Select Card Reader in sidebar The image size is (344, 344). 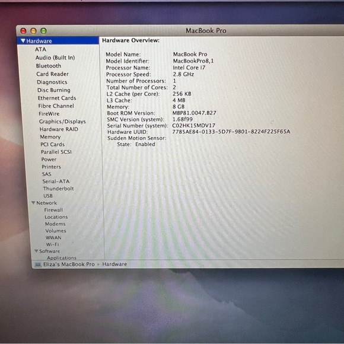[x=52, y=74]
